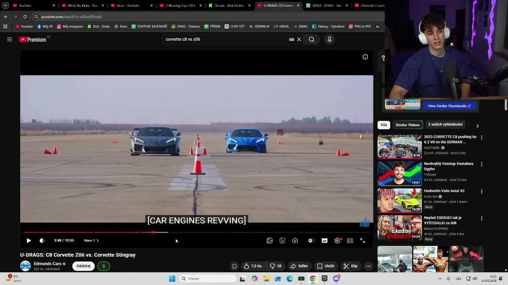Open the Můj instagram bookmark
The width and height of the screenshot is (508, 285).
70,27
